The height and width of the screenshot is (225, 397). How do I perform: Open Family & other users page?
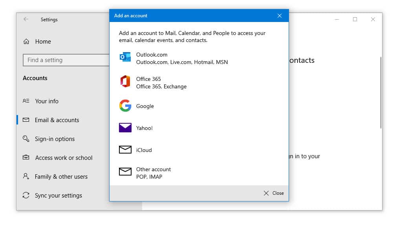coord(61,177)
